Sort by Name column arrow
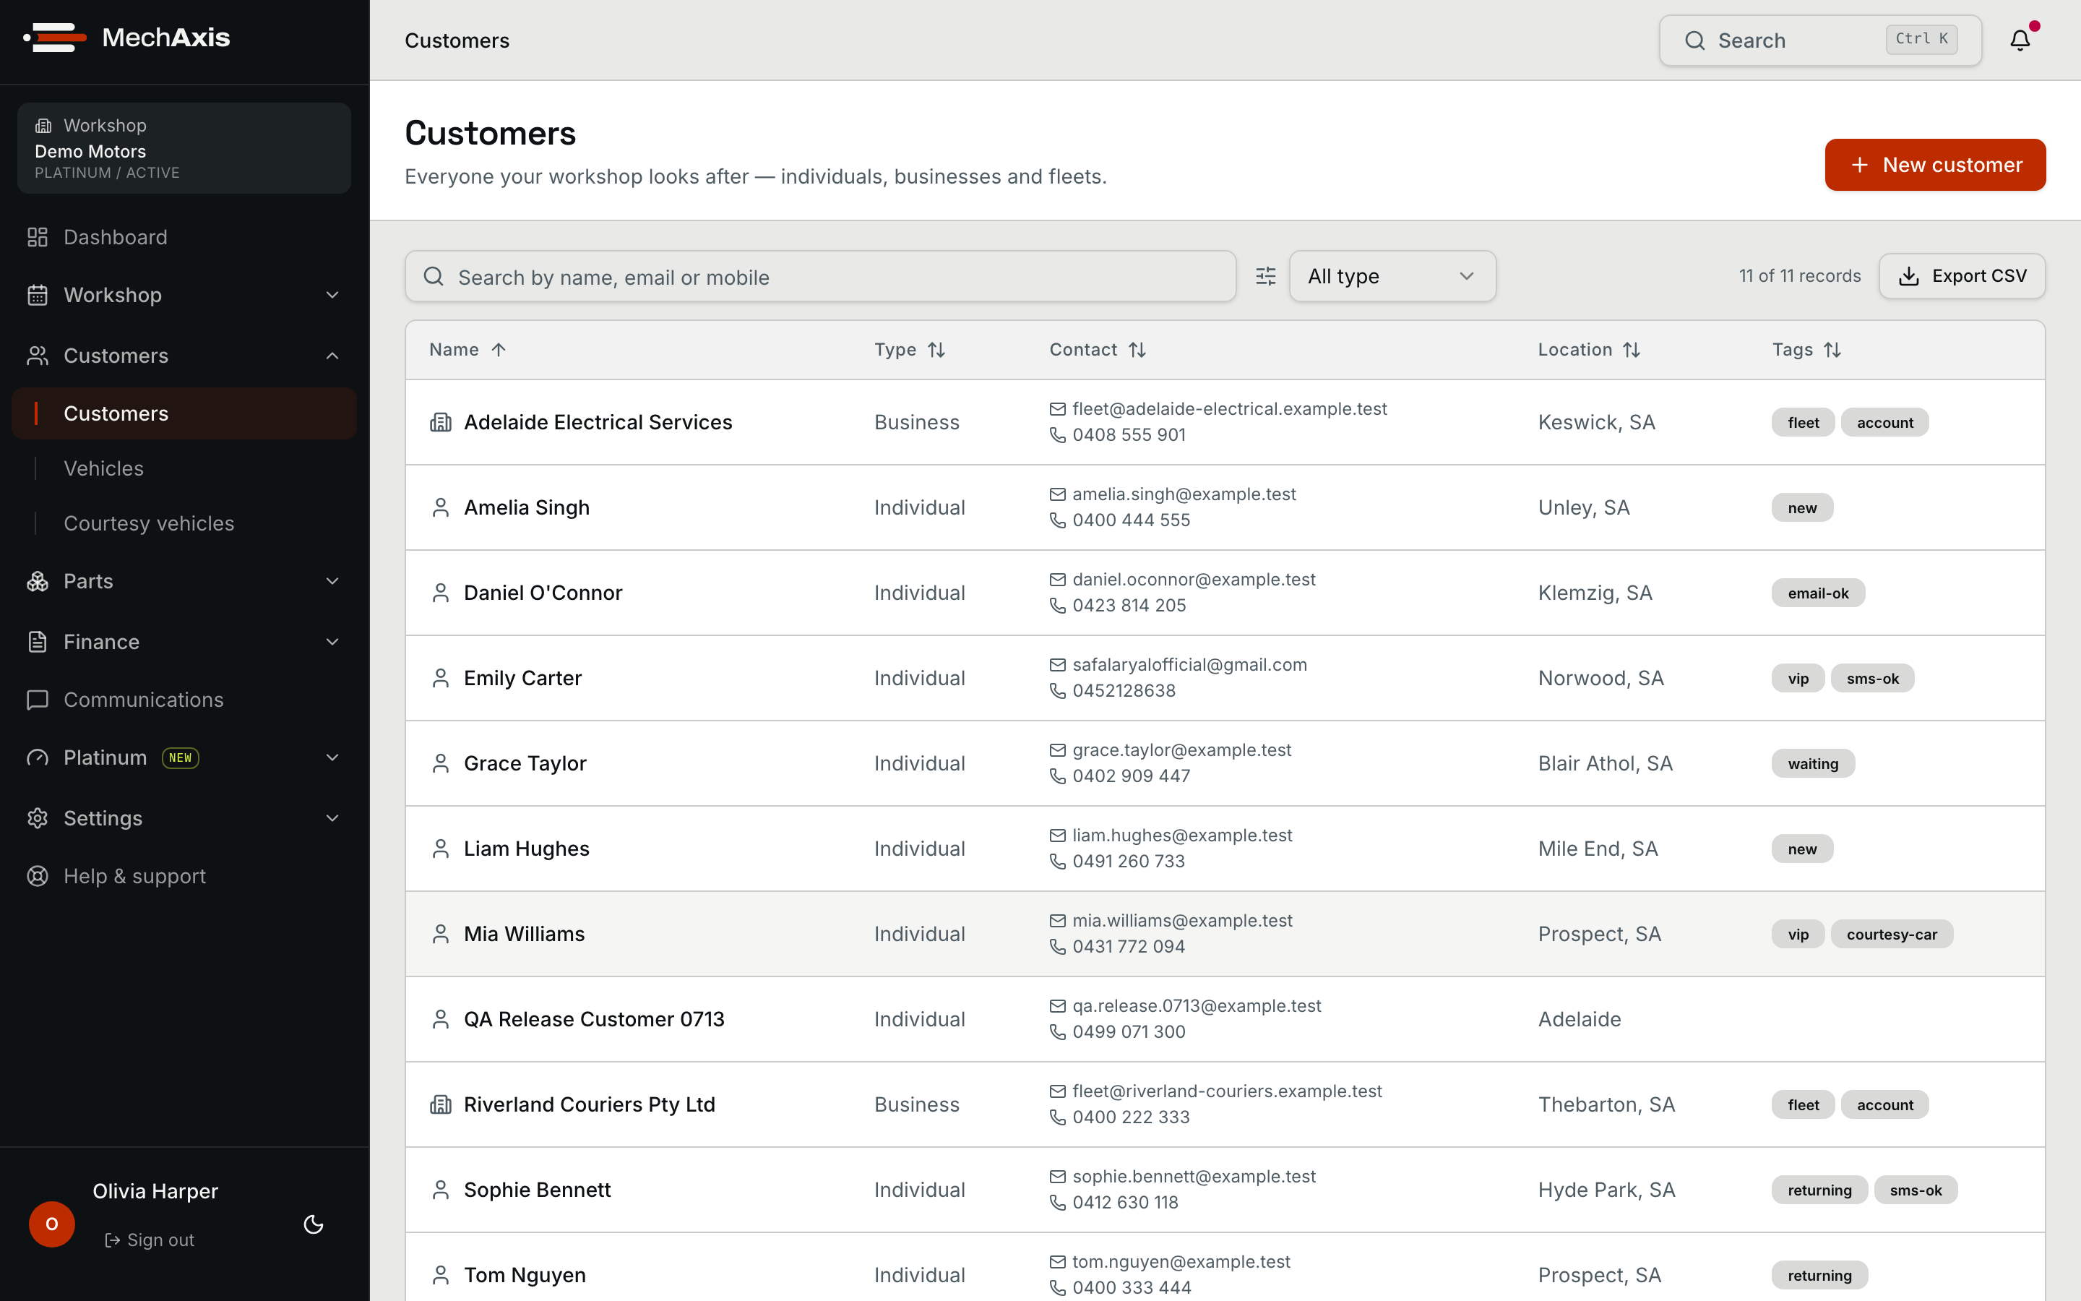This screenshot has width=2081, height=1301. 499,349
